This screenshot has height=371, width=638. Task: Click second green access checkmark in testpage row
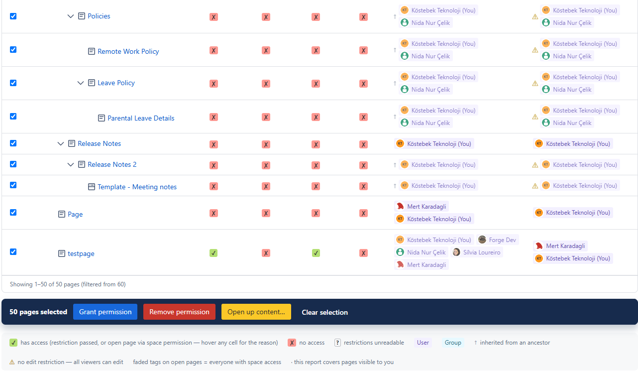316,253
